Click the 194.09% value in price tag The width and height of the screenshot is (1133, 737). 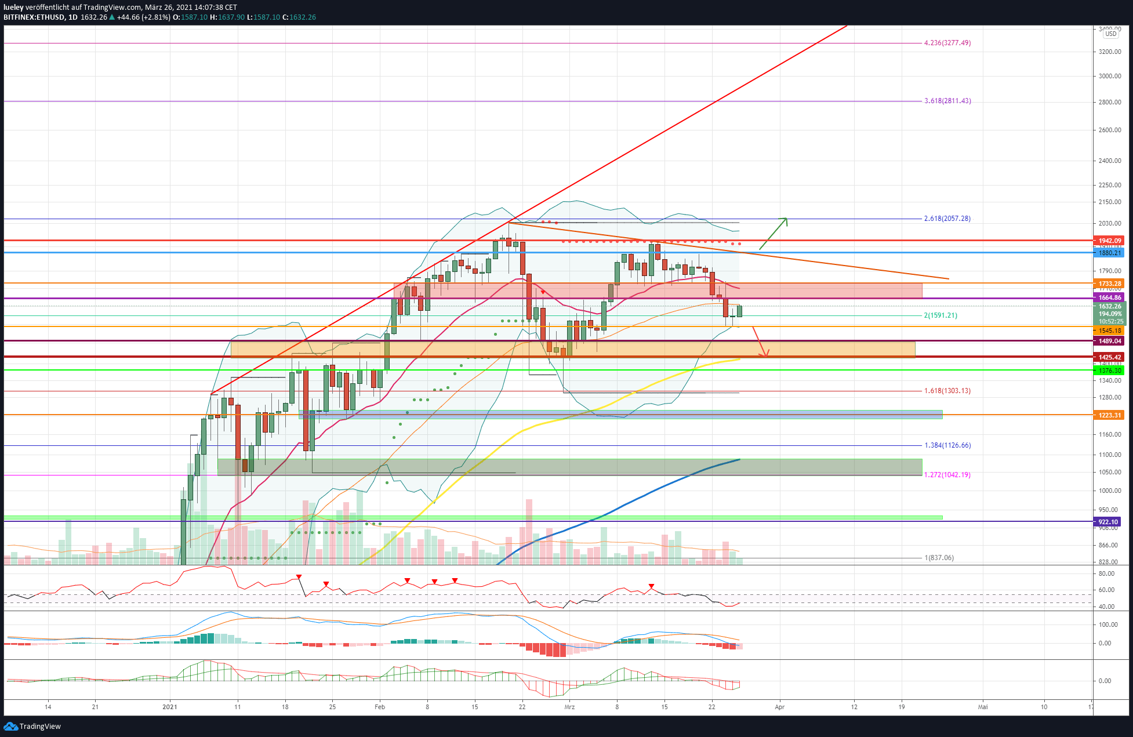(1110, 314)
